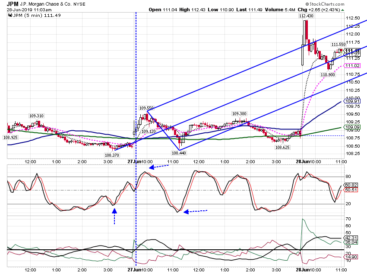This screenshot has width=367, height=274.
Task: Select the bold JPM ticker symbol in header
Action: [13, 4]
